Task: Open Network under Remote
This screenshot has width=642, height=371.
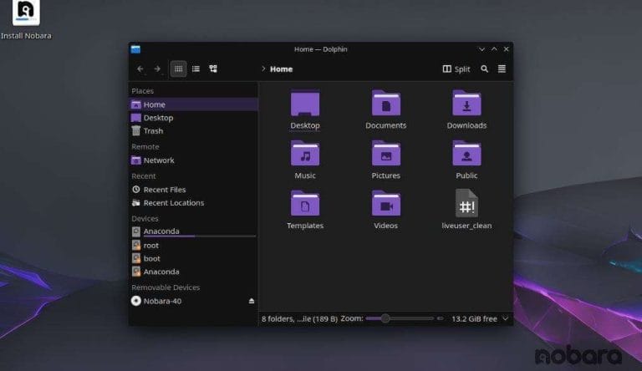Action: [193, 160]
